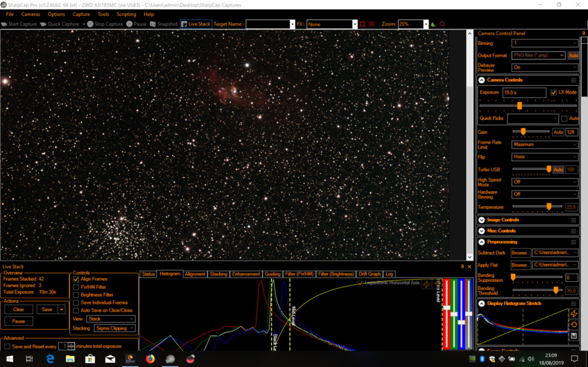Click the Gain slider handle
This screenshot has height=367, width=588.
pos(523,132)
